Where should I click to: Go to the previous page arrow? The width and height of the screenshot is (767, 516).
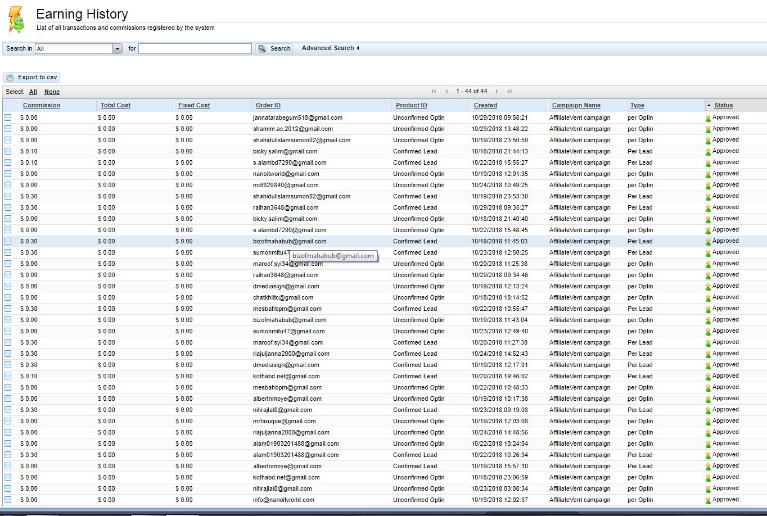coord(446,92)
